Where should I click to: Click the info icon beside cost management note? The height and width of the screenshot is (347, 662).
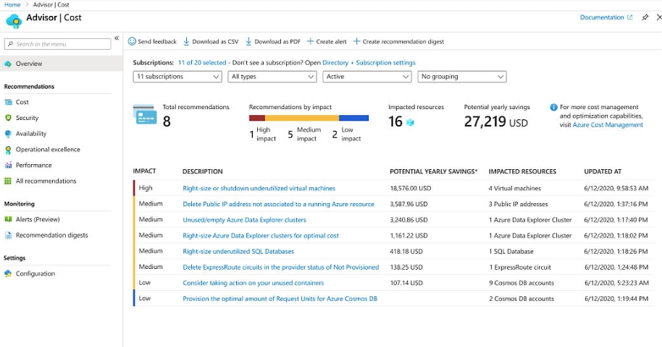tap(553, 107)
